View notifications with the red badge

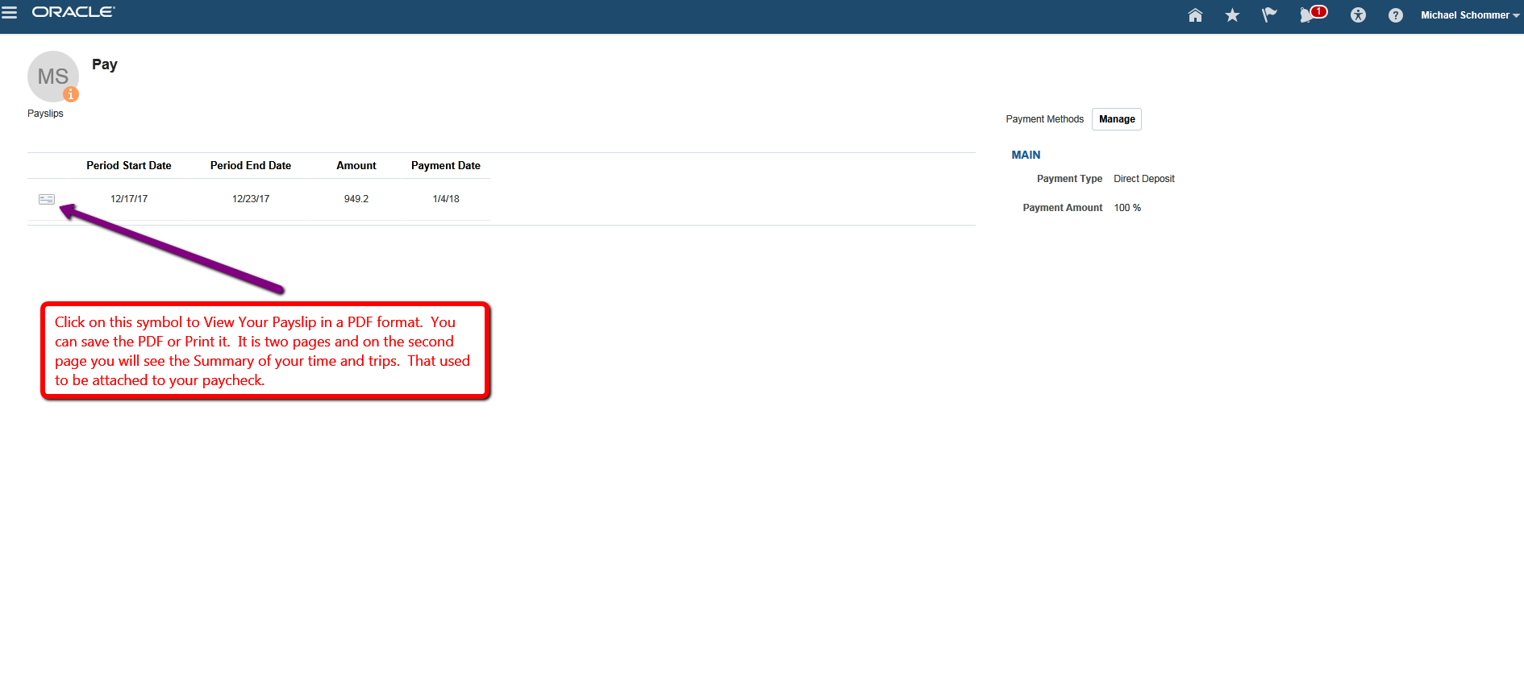[x=1311, y=15]
